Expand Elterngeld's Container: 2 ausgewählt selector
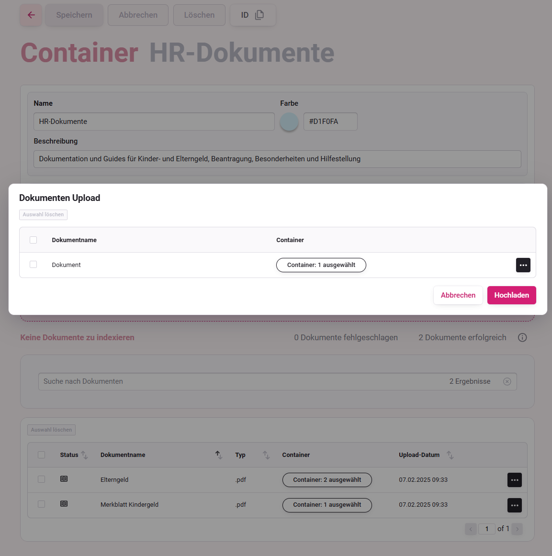The width and height of the screenshot is (552, 556). 327,480
